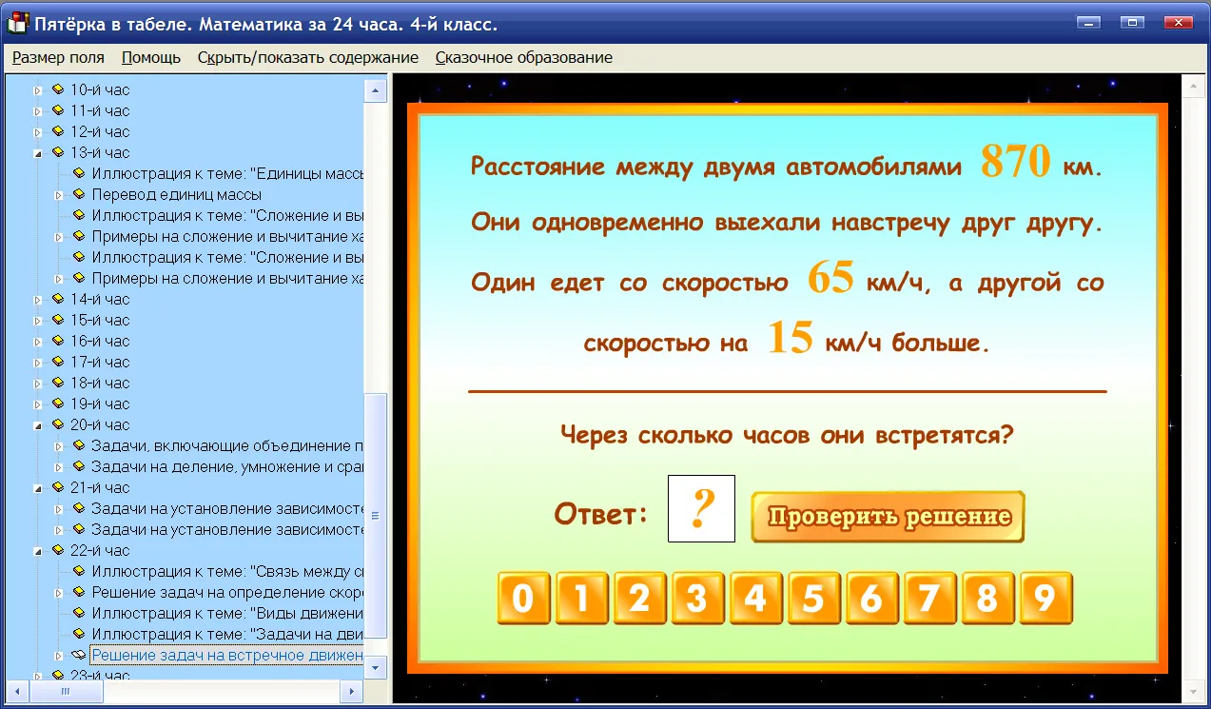Open Иллюстрация к теме: "Задачи на дви
This screenshot has height=709, width=1211.
pyautogui.click(x=227, y=634)
